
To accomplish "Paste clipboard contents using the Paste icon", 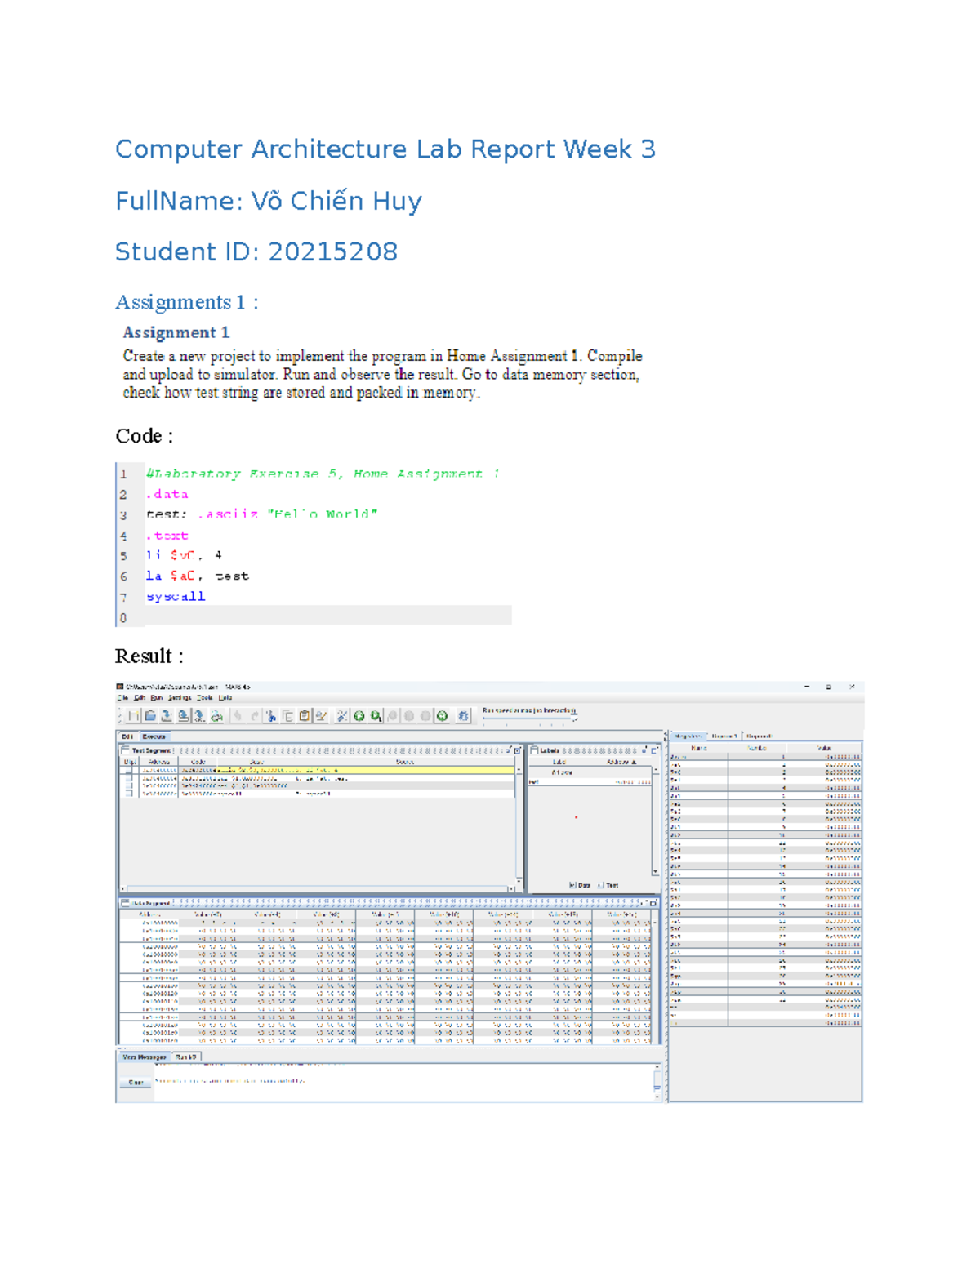I will pos(304,716).
